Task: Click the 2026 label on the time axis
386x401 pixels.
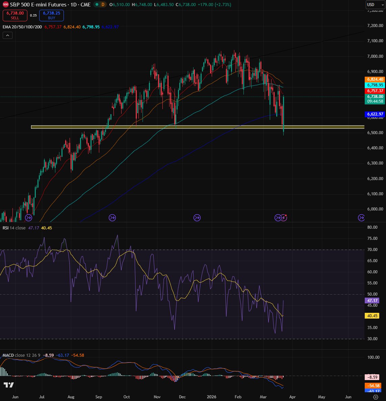Action: (211, 397)
